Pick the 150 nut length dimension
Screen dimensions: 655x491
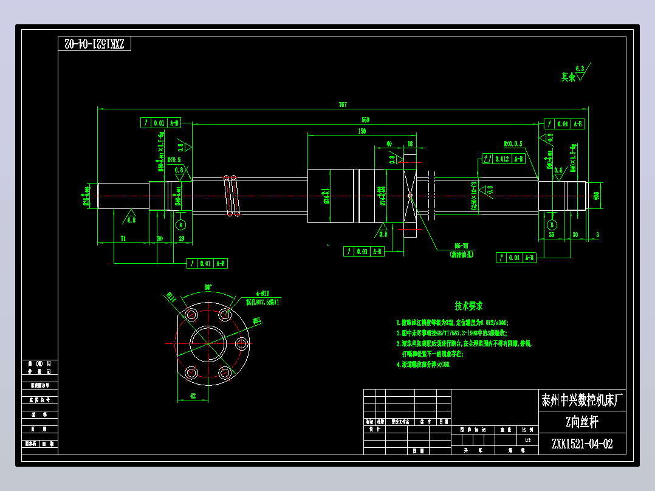click(x=362, y=131)
